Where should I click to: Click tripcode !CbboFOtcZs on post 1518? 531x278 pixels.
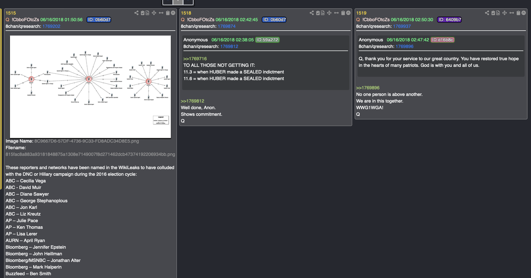(201, 20)
